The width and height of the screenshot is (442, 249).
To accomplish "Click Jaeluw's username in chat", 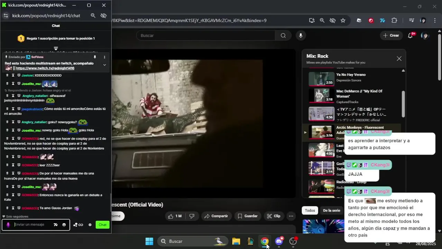I will 27,75.
